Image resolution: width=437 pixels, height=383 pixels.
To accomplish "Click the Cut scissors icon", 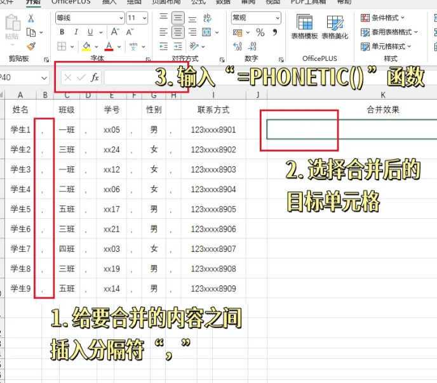I will coord(31,18).
